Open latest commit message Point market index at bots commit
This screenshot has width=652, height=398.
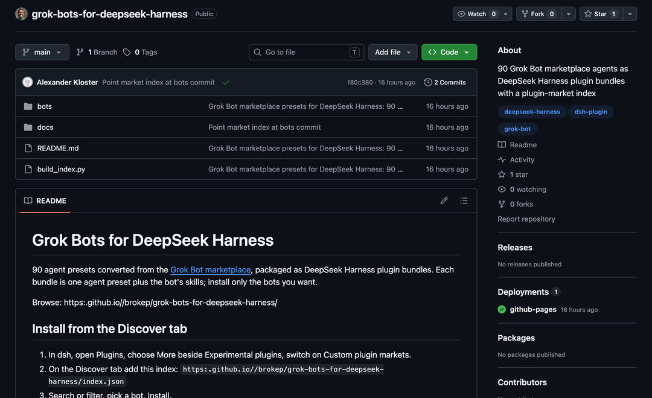point(158,82)
